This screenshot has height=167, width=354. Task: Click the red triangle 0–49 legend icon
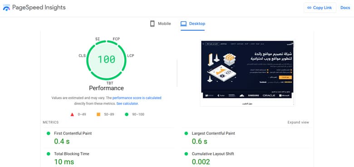click(72, 115)
